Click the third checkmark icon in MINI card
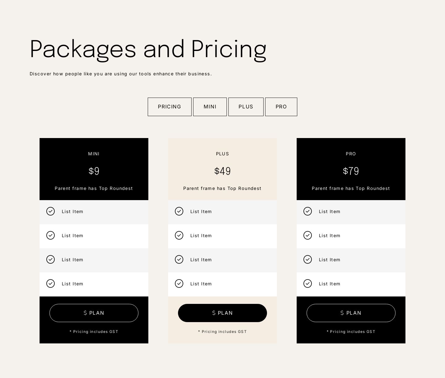Image resolution: width=445 pixels, height=378 pixels. pyautogui.click(x=50, y=259)
